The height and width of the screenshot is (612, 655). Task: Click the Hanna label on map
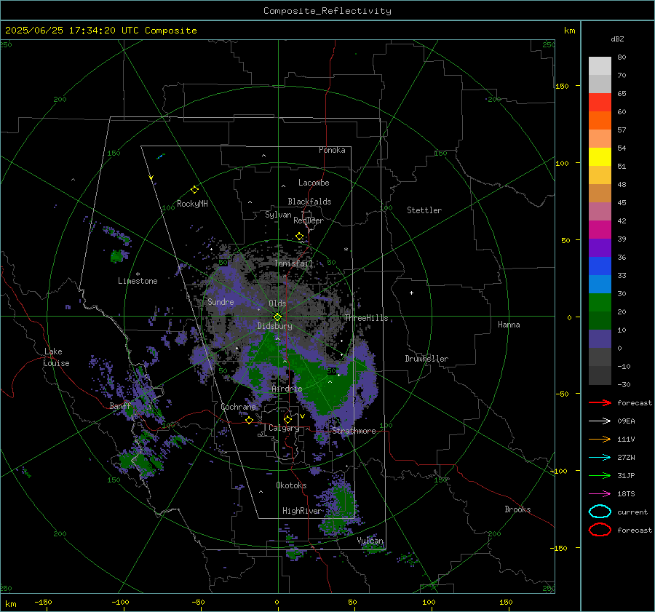[x=509, y=325]
